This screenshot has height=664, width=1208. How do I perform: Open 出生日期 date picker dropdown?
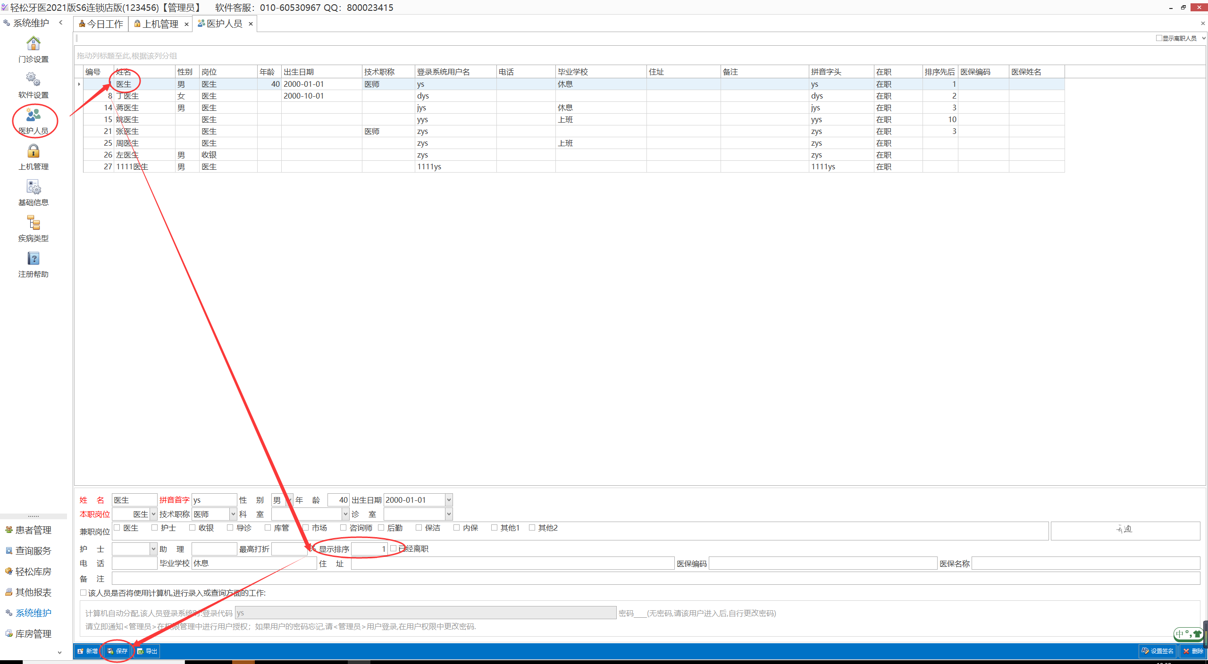449,500
